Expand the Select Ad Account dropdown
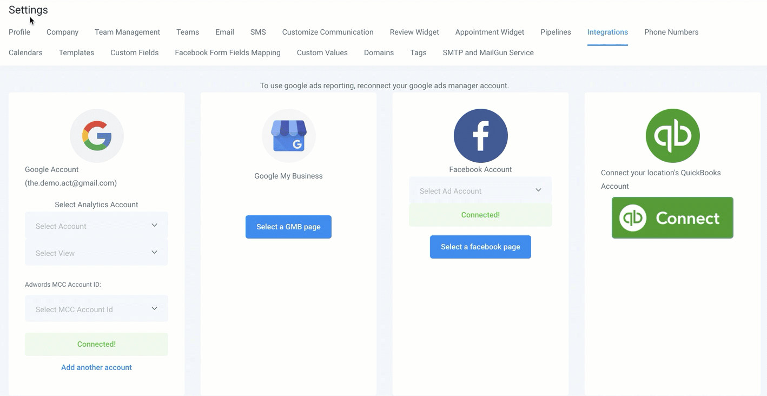Image resolution: width=767 pixels, height=396 pixels. pyautogui.click(x=480, y=190)
